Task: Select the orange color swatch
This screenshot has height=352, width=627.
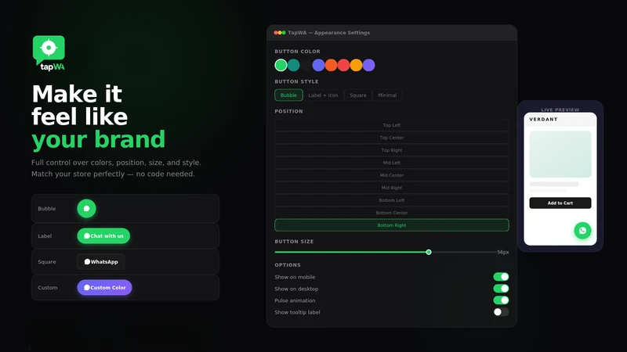Action: pyautogui.click(x=331, y=65)
